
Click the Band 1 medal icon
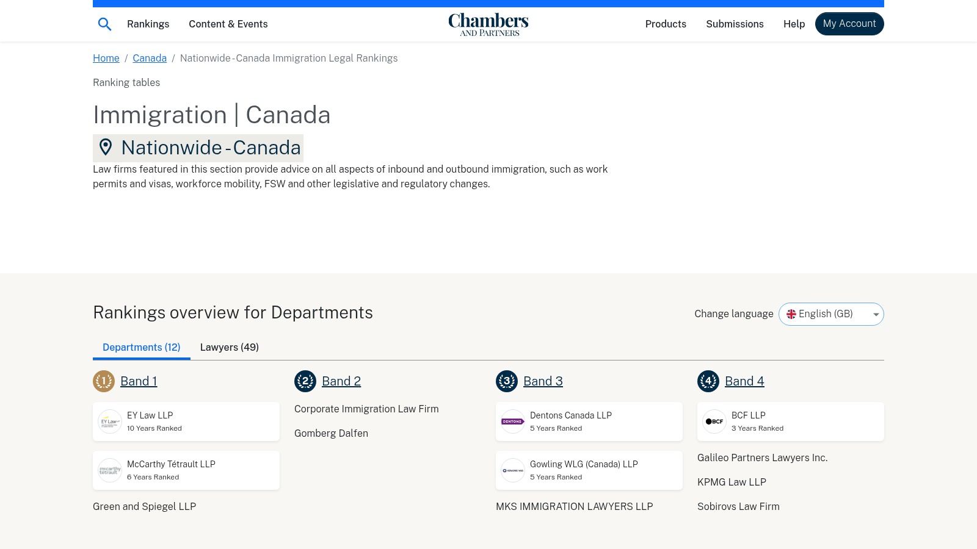click(104, 381)
